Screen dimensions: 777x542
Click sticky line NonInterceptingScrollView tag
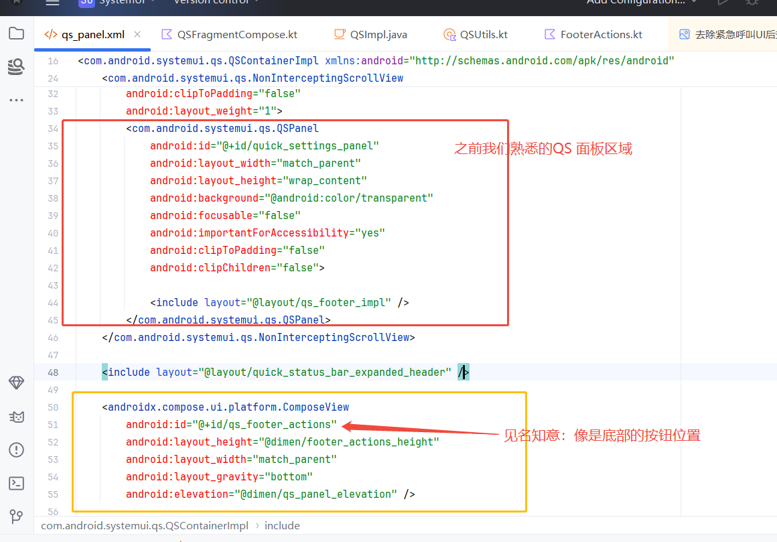[x=253, y=78]
